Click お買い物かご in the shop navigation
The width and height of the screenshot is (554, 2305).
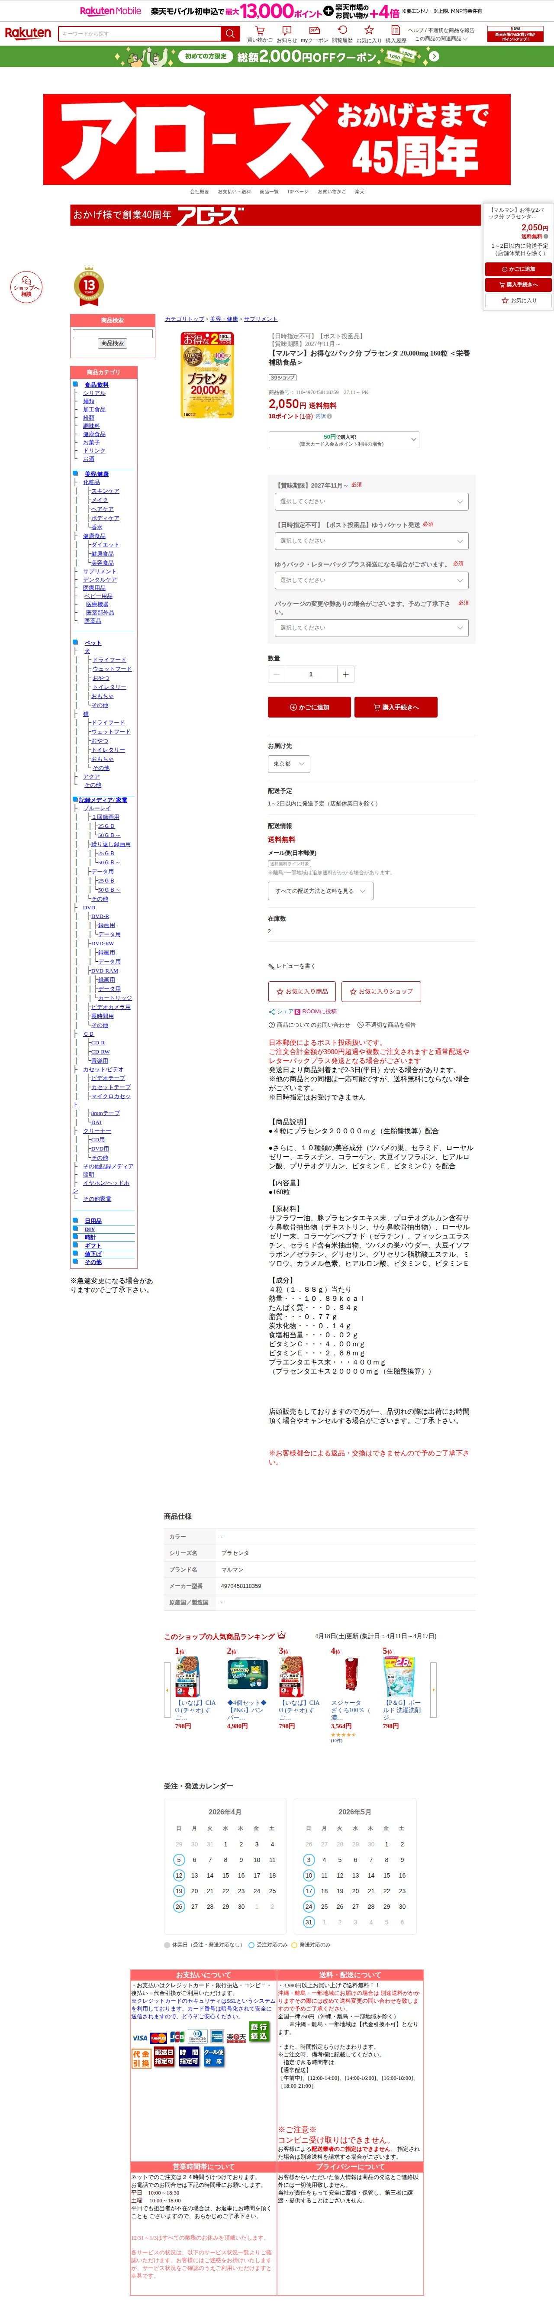(x=331, y=191)
